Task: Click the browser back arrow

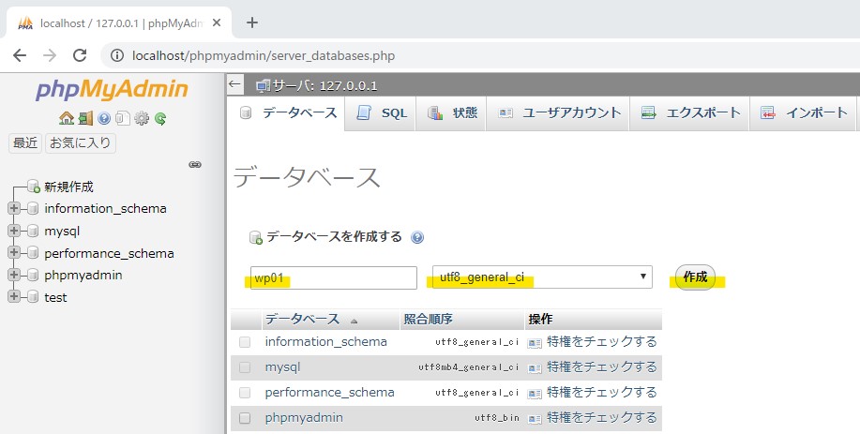Action: [20, 55]
